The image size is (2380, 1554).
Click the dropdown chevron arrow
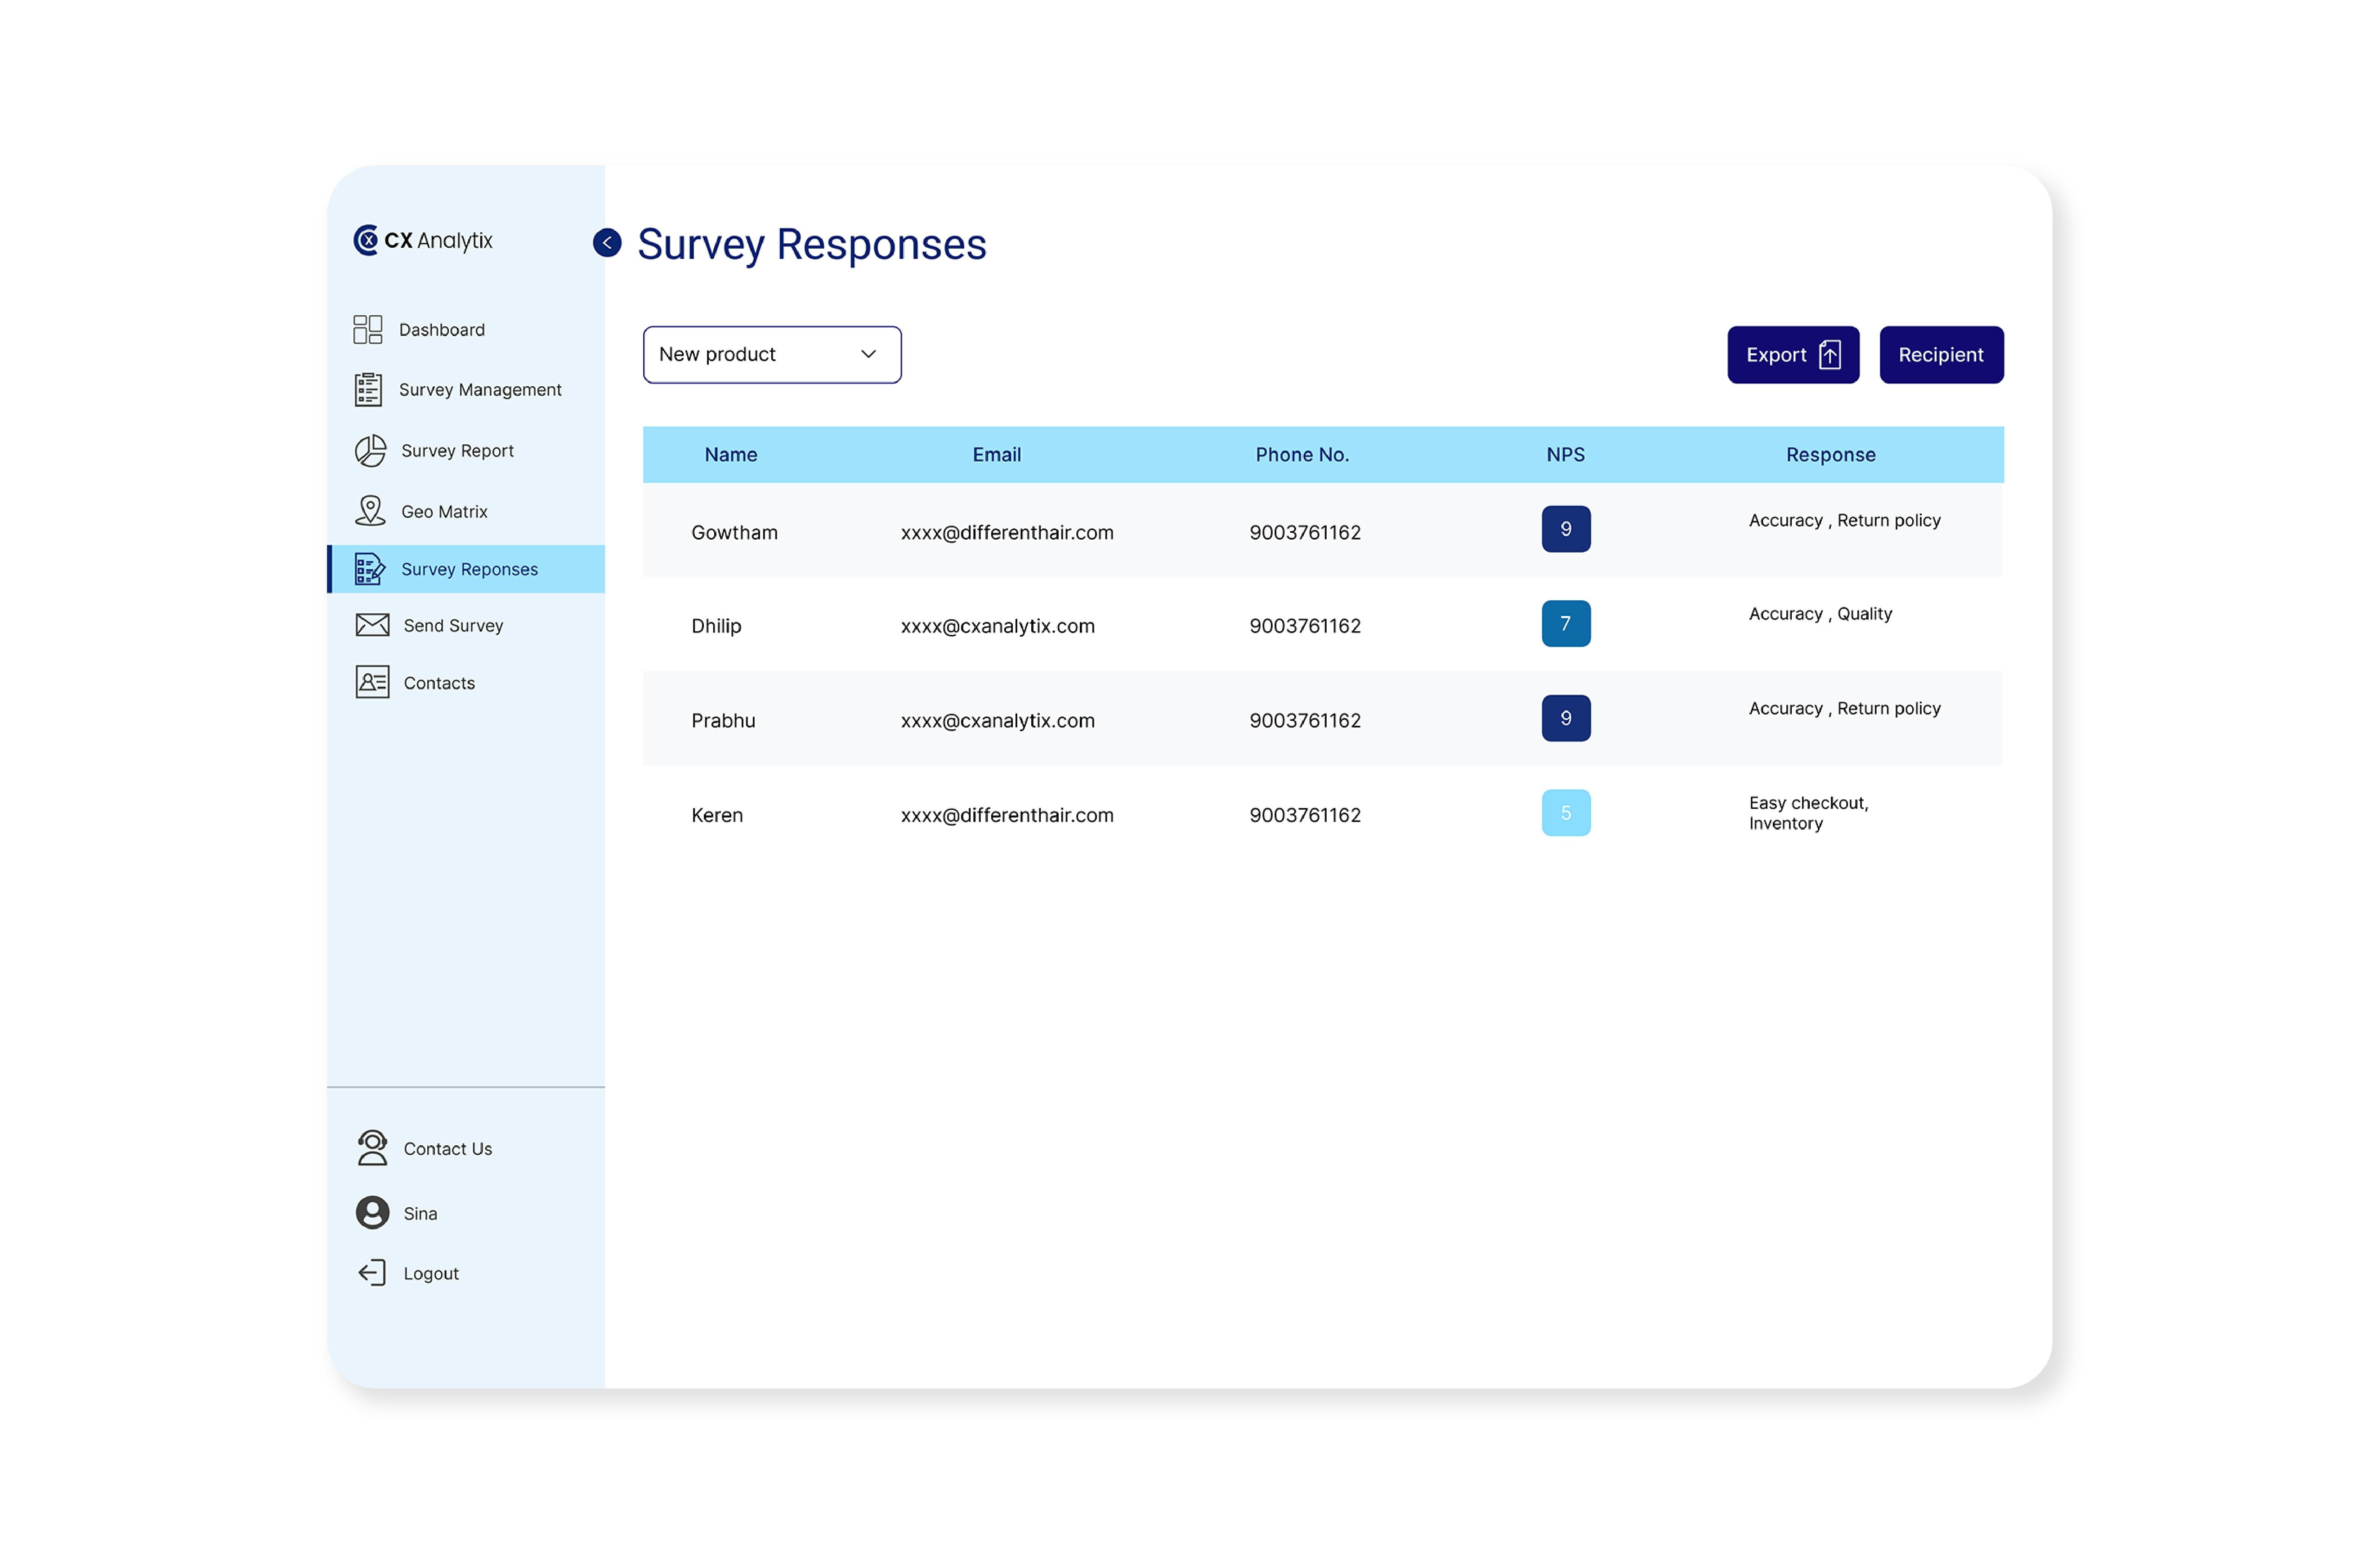pyautogui.click(x=868, y=354)
